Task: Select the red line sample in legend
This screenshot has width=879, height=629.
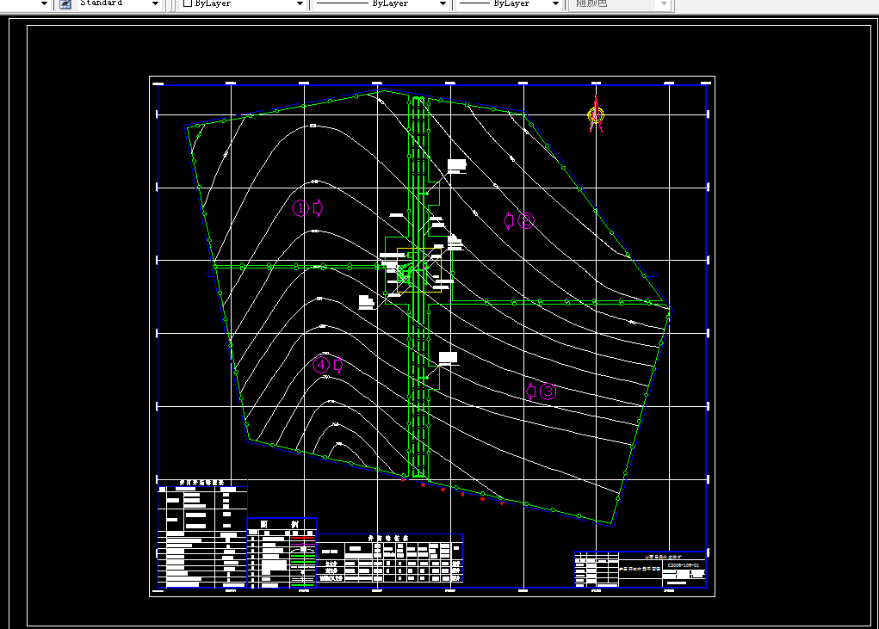Action: point(303,538)
